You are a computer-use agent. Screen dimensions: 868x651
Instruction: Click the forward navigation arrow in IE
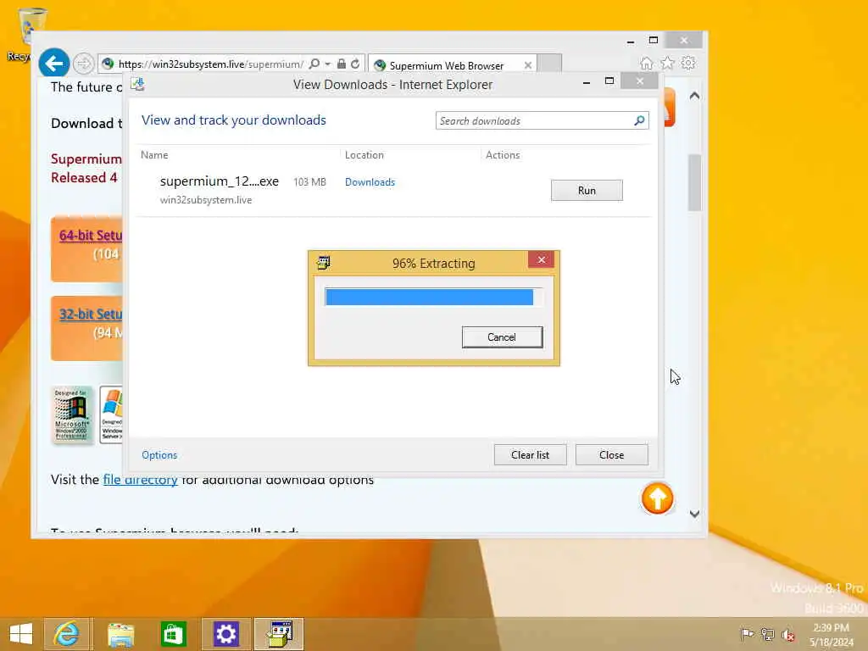point(84,64)
